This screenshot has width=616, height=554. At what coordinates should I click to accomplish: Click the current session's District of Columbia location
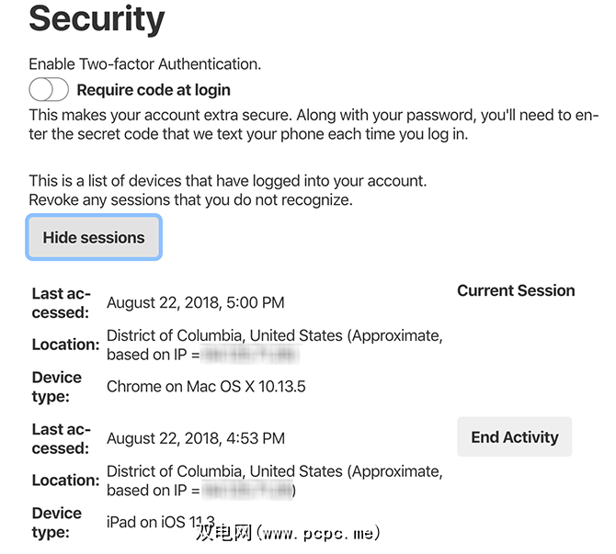[274, 335]
